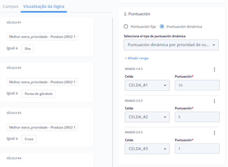Click the + Añadir rango link
The width and height of the screenshot is (228, 167).
coord(137,58)
